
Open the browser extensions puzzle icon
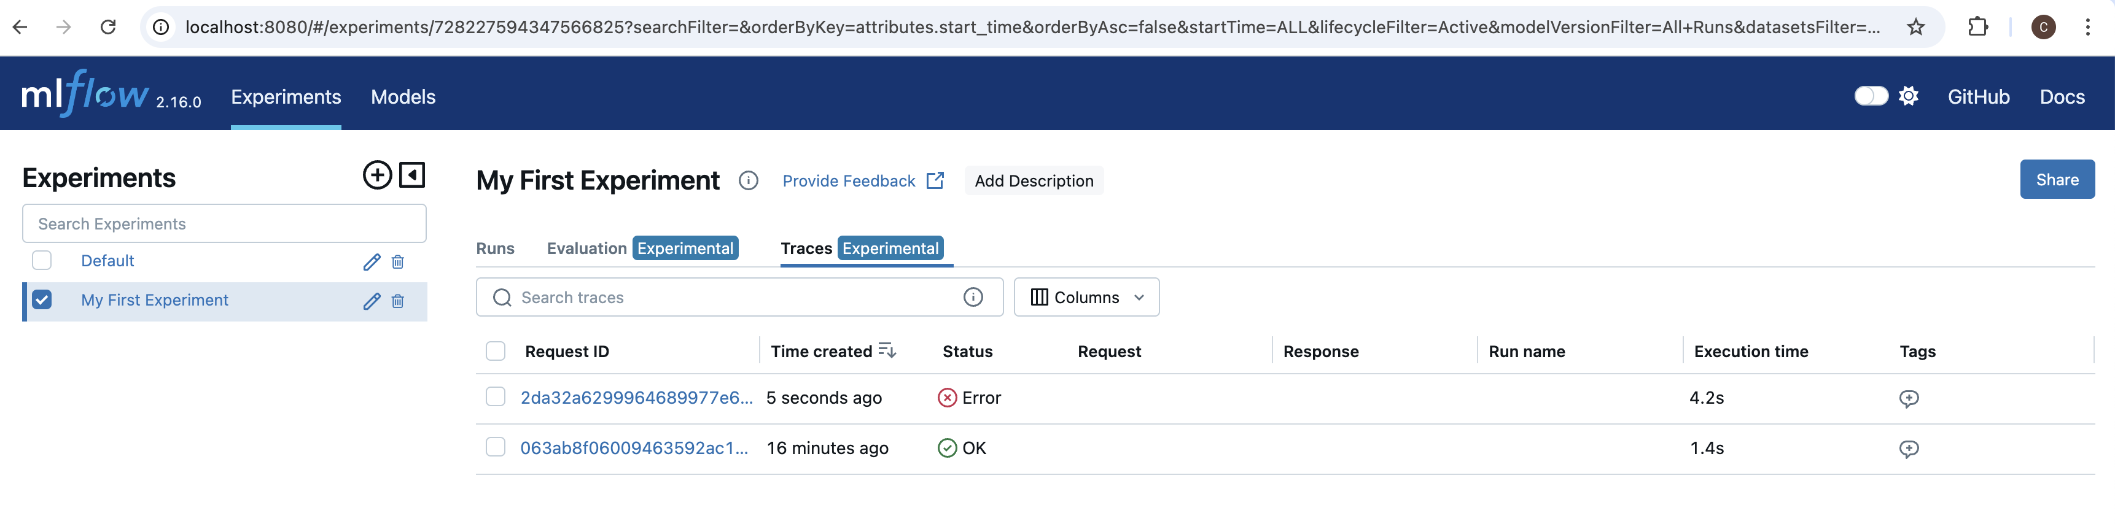tap(1978, 27)
